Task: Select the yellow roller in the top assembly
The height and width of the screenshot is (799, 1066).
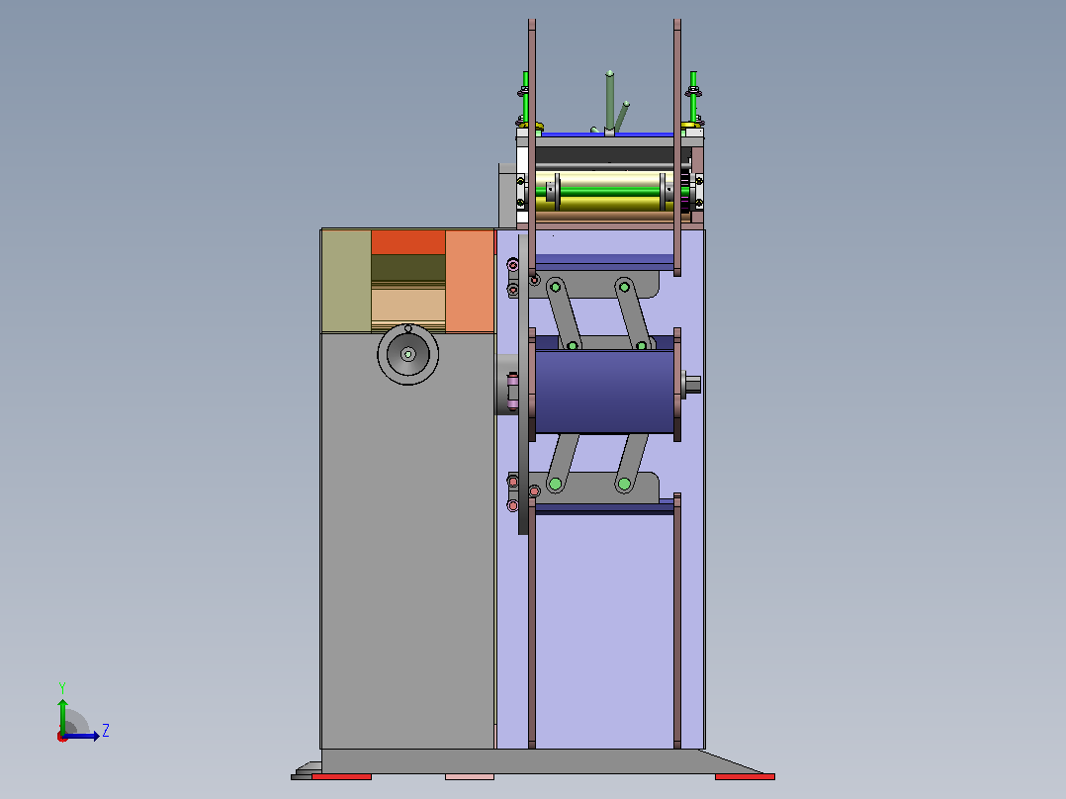Action: [x=607, y=205]
